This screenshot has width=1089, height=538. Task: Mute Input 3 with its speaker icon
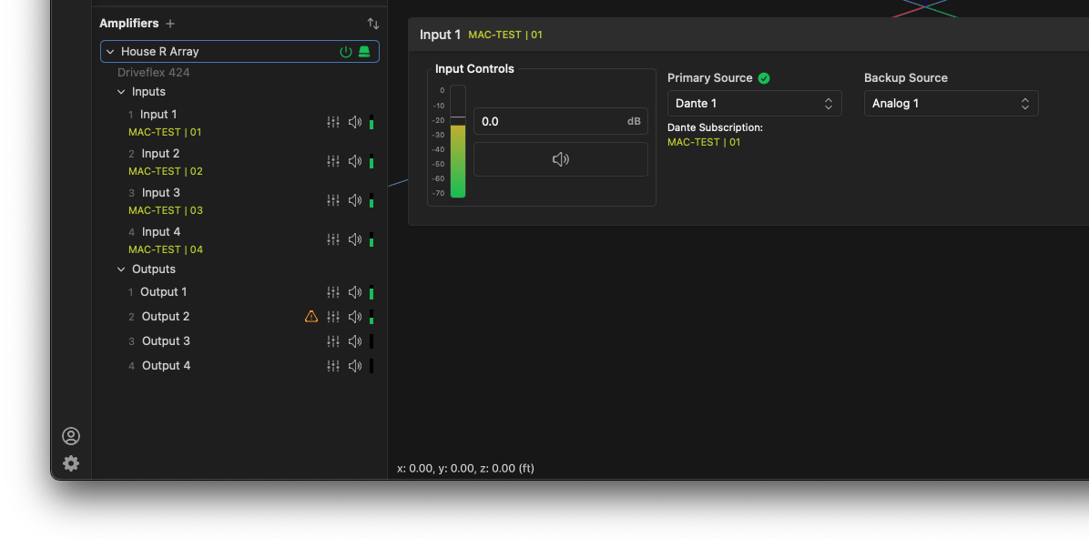(x=354, y=200)
